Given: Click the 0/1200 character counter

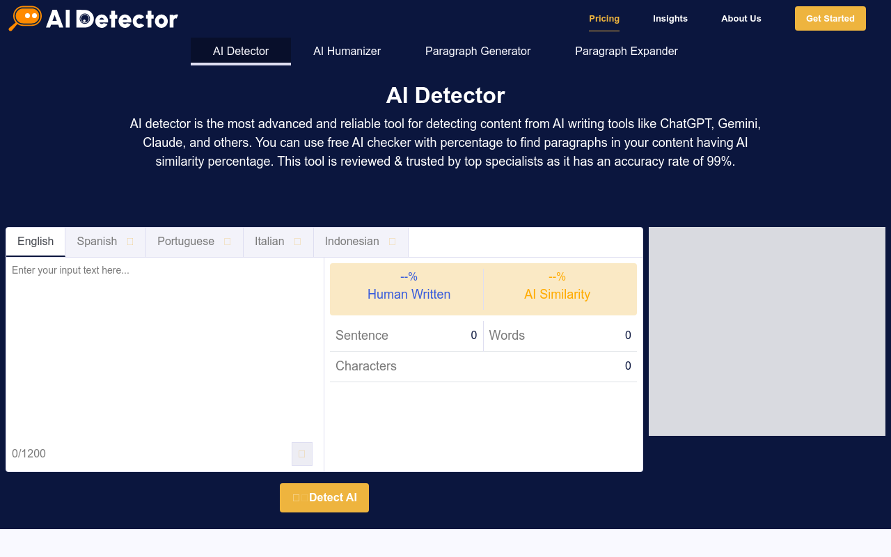Looking at the screenshot, I should [x=29, y=454].
